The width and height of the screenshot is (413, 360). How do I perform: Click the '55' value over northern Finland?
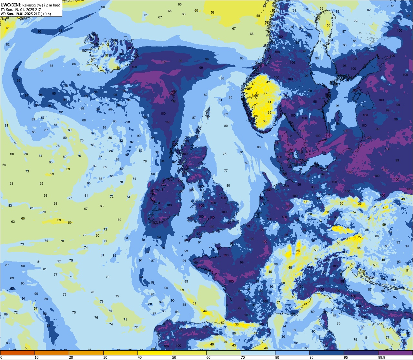pyautogui.click(x=328, y=26)
